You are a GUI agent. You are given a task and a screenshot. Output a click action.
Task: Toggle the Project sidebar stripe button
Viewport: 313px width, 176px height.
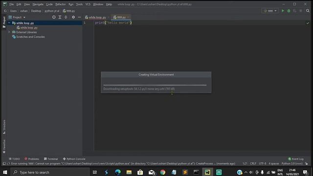(x=4, y=22)
